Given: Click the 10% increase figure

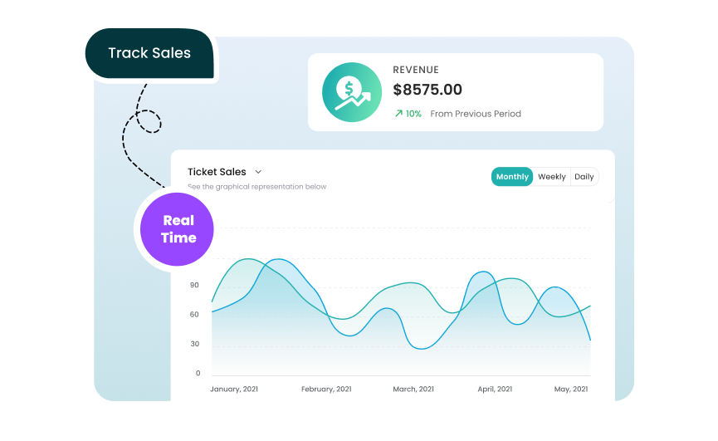Looking at the screenshot, I should pos(413,114).
